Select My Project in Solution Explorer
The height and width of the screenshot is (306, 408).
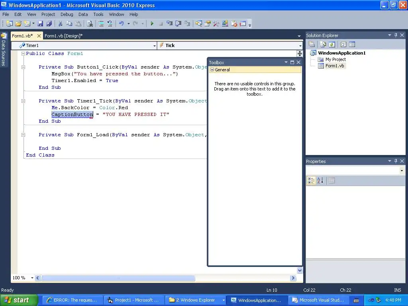[335, 59]
